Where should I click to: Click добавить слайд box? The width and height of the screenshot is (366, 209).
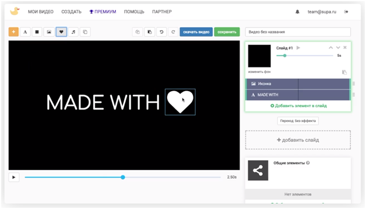(x=298, y=140)
